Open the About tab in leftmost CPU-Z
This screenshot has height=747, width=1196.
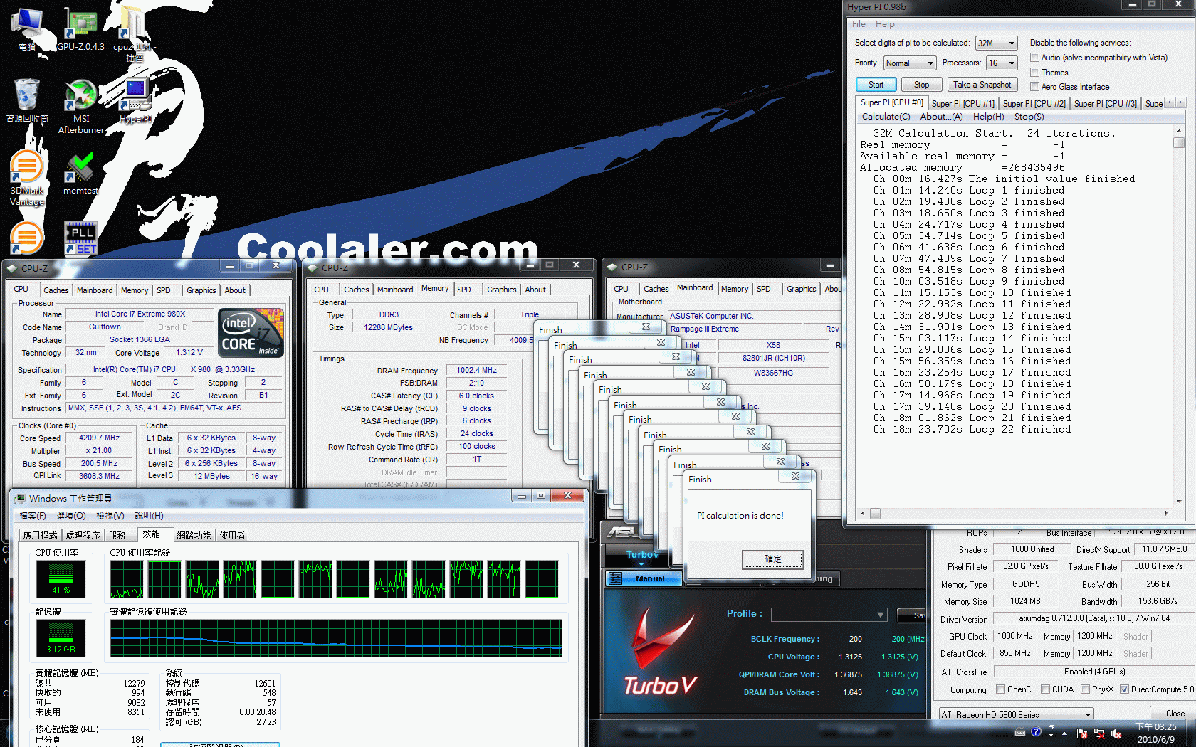[x=235, y=290]
